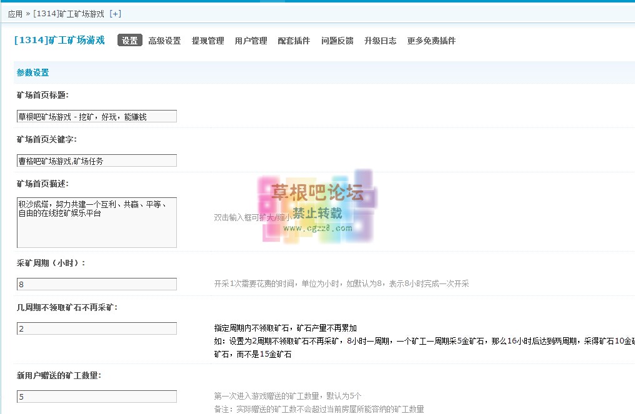
Task: Open the 更多免费插件 tab
Action: [431, 41]
